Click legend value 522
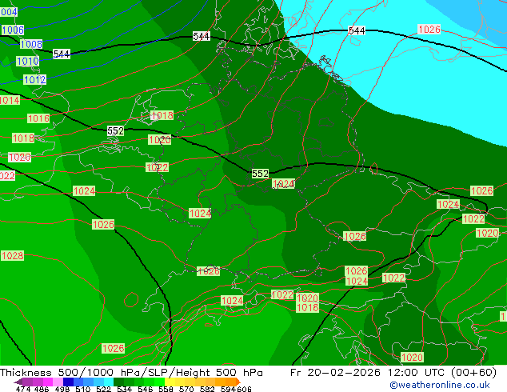The image size is (507, 392). click(103, 389)
